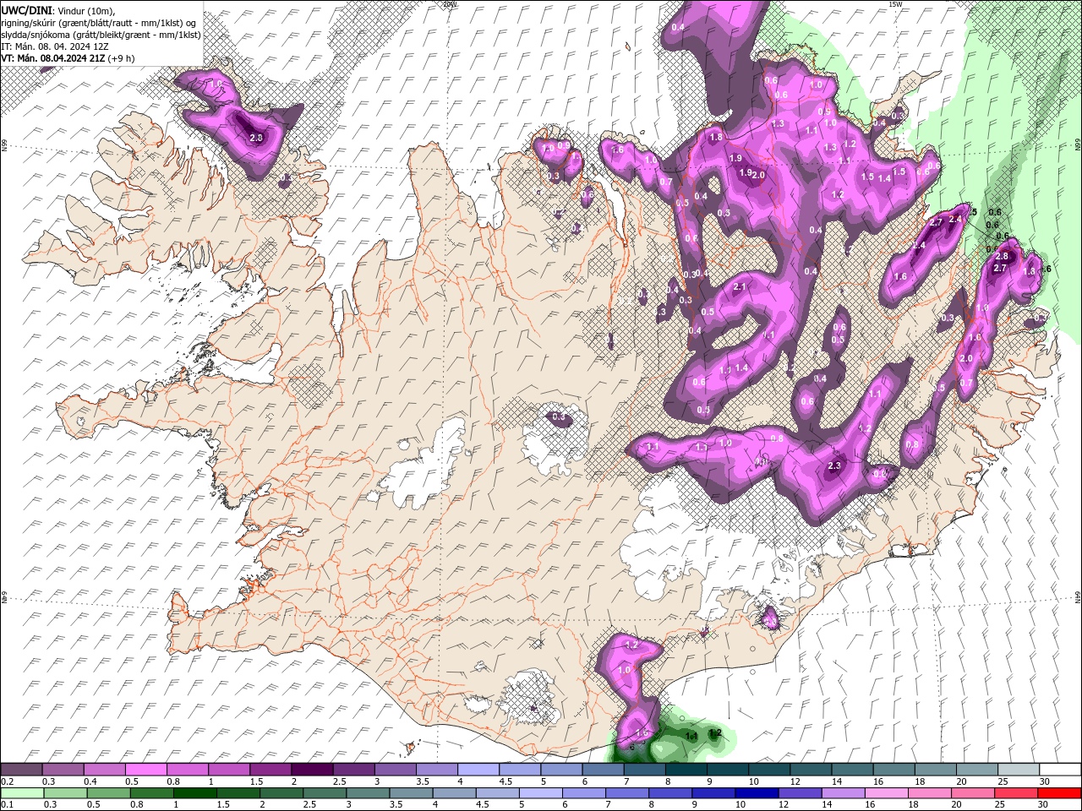Click the dark teal snow swatch starting at 8

click(x=686, y=770)
